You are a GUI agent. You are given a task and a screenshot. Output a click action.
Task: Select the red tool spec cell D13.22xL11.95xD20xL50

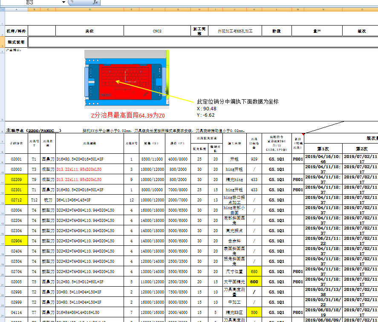pos(78,170)
